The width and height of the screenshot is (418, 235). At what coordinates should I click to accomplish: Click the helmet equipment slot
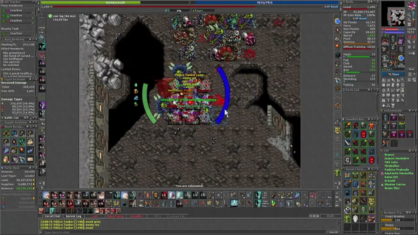393,38
